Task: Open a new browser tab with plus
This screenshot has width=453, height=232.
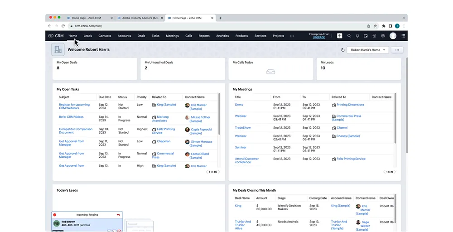Action: point(220,18)
